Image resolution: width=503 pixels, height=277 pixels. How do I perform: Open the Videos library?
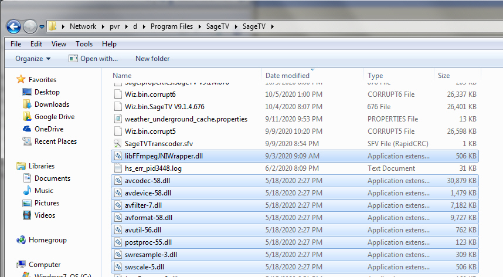coord(45,215)
